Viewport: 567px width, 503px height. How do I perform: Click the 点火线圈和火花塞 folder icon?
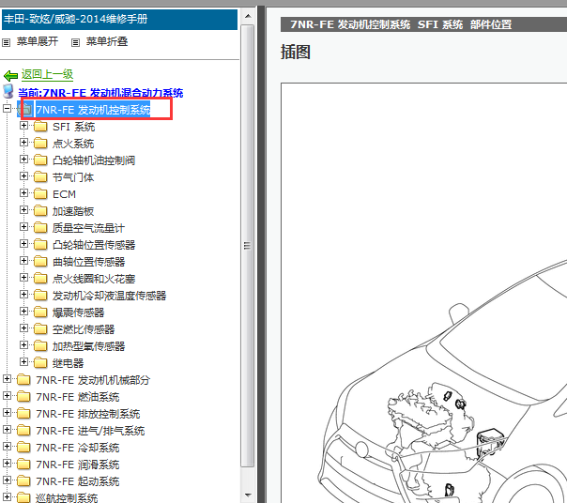(40, 279)
